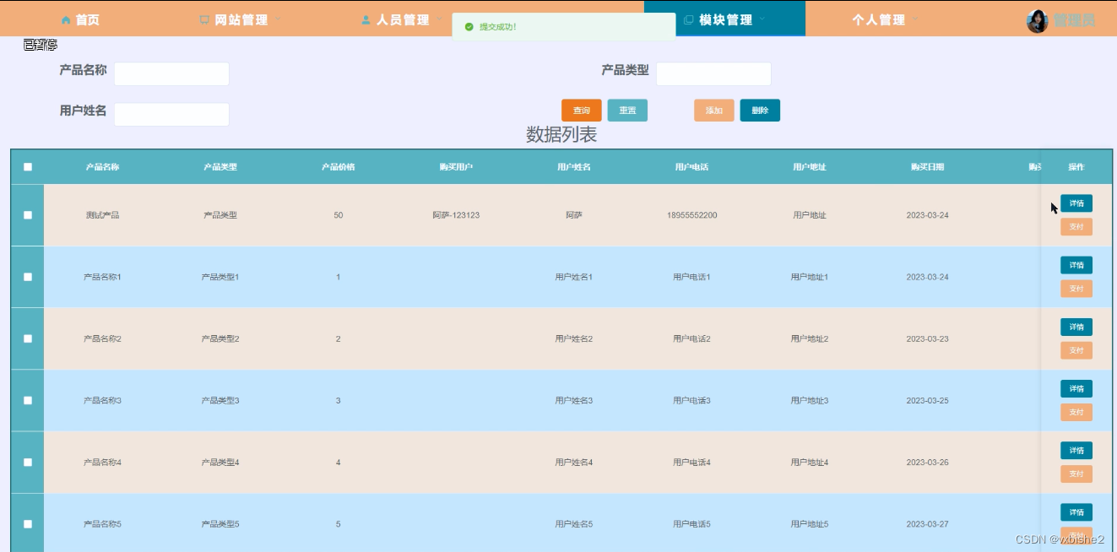Click the person icon beside 人员管理
The image size is (1117, 552).
point(366,20)
